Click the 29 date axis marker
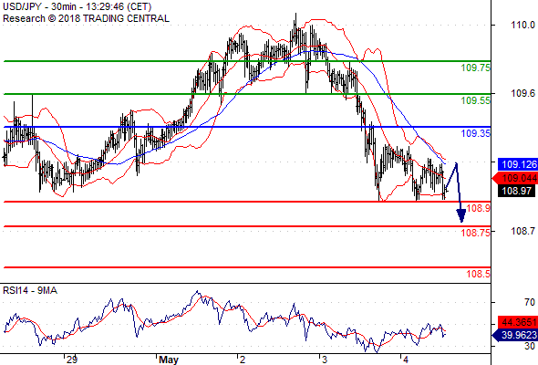Viewport: 538px width, 365px height. 72,360
